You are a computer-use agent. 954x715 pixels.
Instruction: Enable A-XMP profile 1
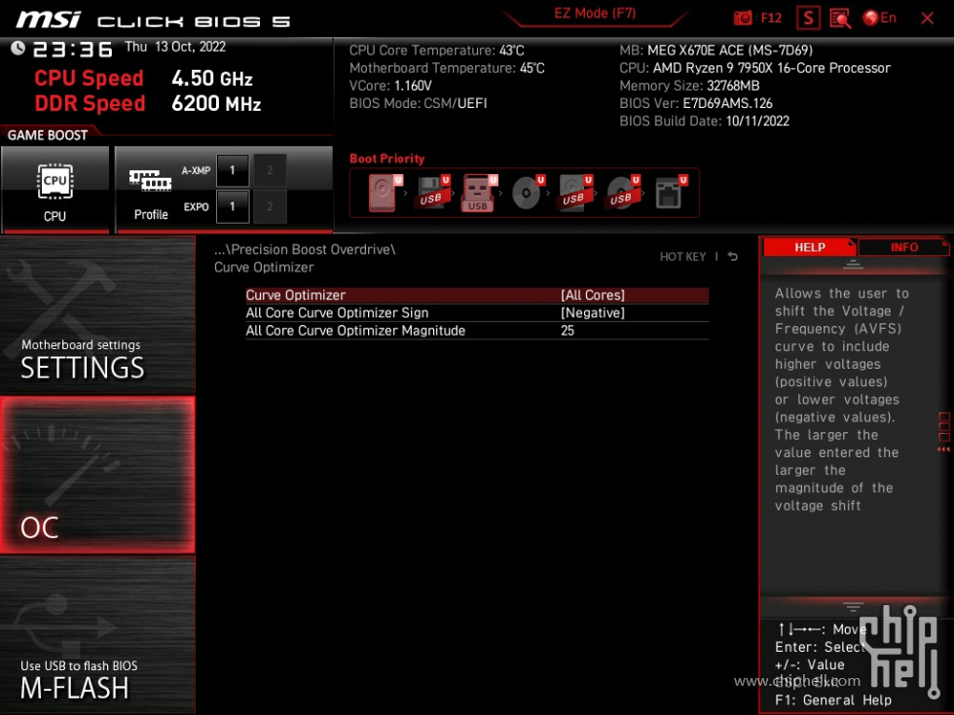233,170
